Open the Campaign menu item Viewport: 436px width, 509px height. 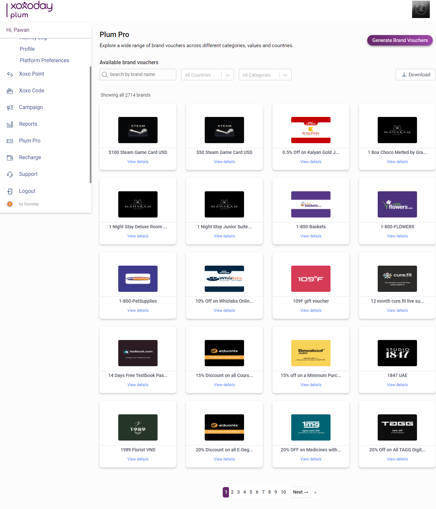tap(31, 107)
